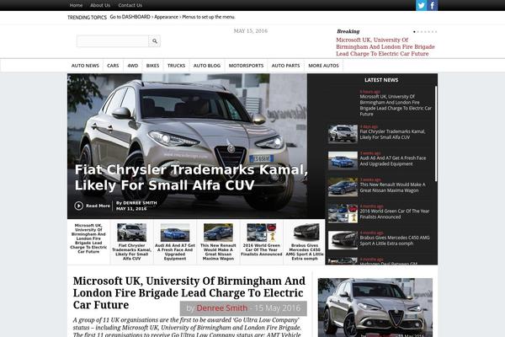
Task: Select the 4WD nav item
Action: pyautogui.click(x=133, y=66)
